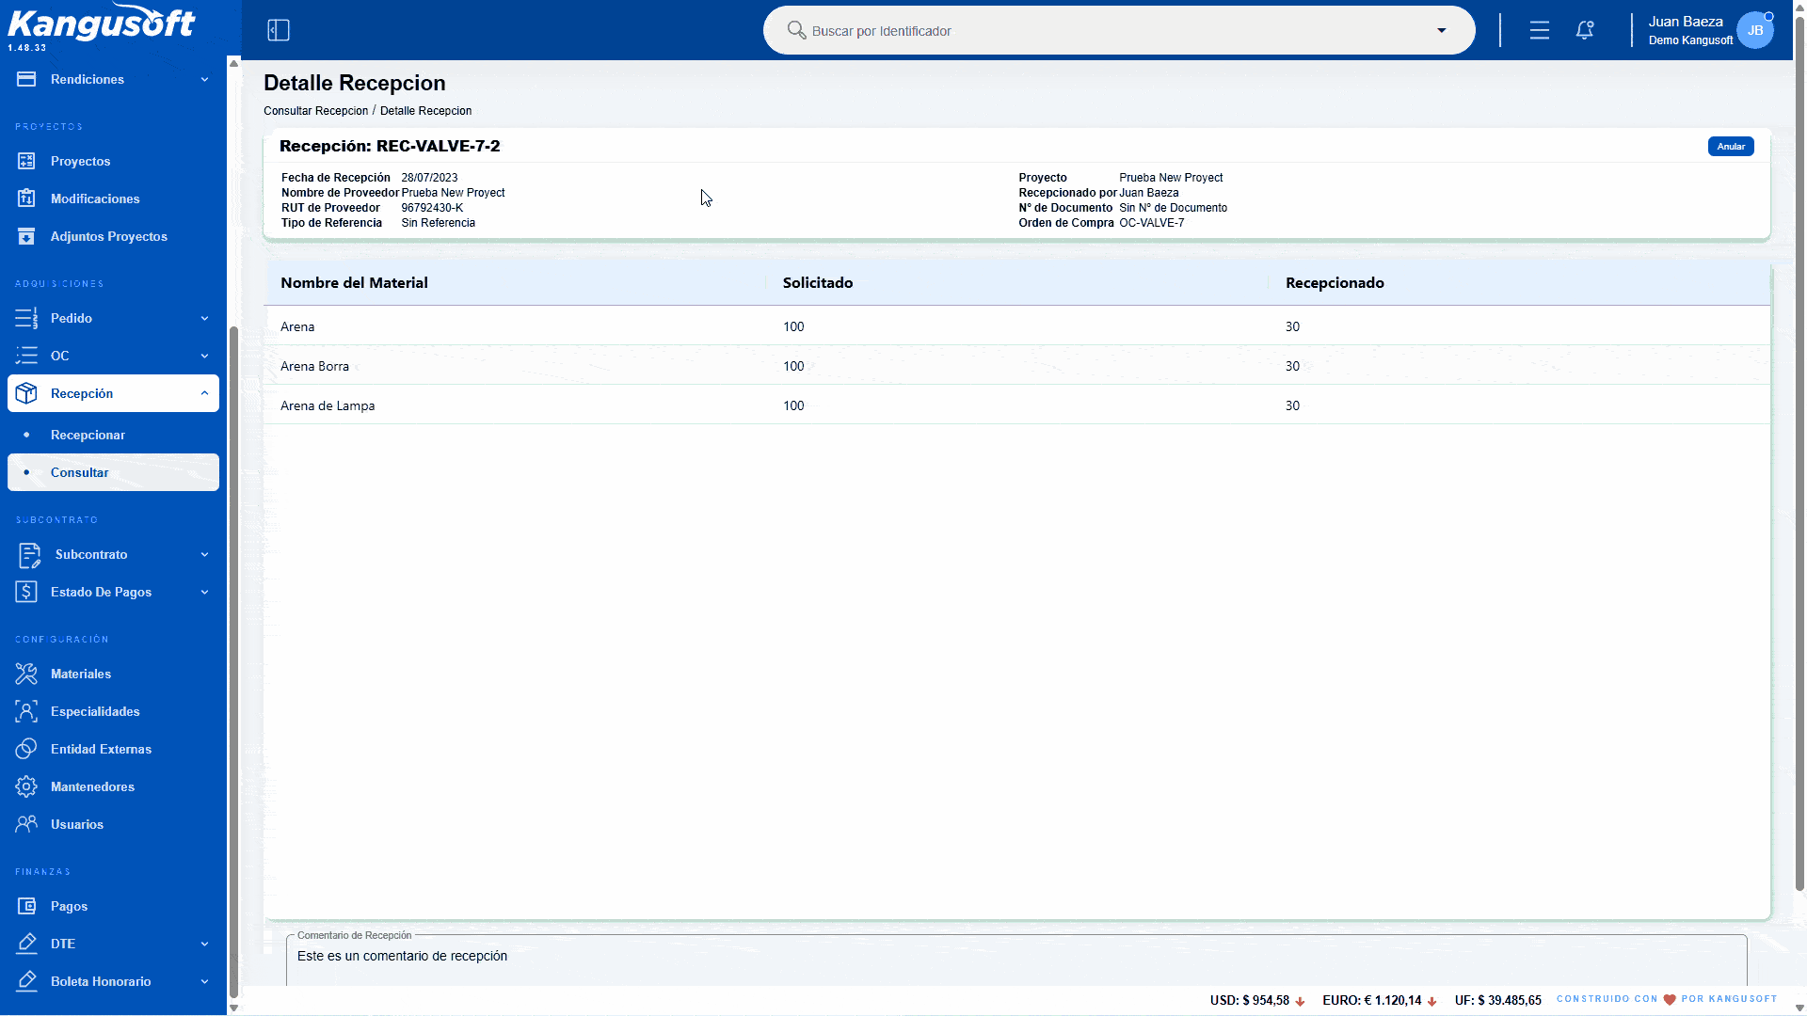This screenshot has height=1016, width=1807.
Task: Open Recepcionar submenu item
Action: click(113, 435)
